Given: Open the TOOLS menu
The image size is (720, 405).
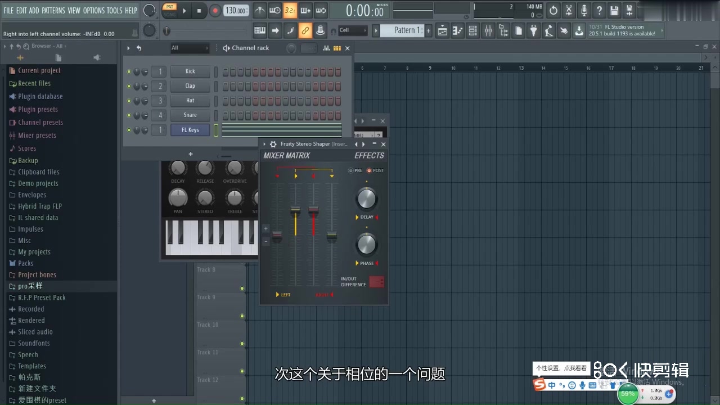Looking at the screenshot, I should (115, 10).
